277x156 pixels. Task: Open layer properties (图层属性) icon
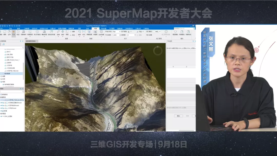(x=175, y=32)
